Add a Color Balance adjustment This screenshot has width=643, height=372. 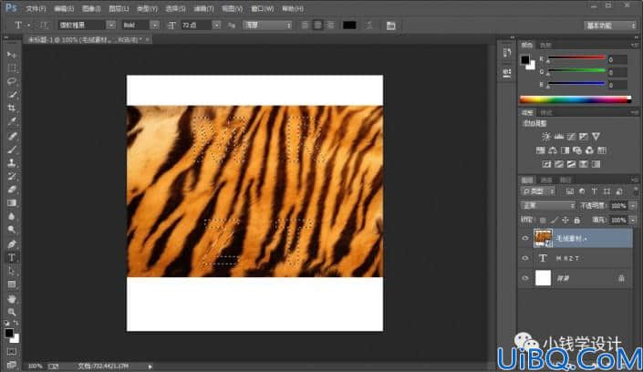click(553, 150)
